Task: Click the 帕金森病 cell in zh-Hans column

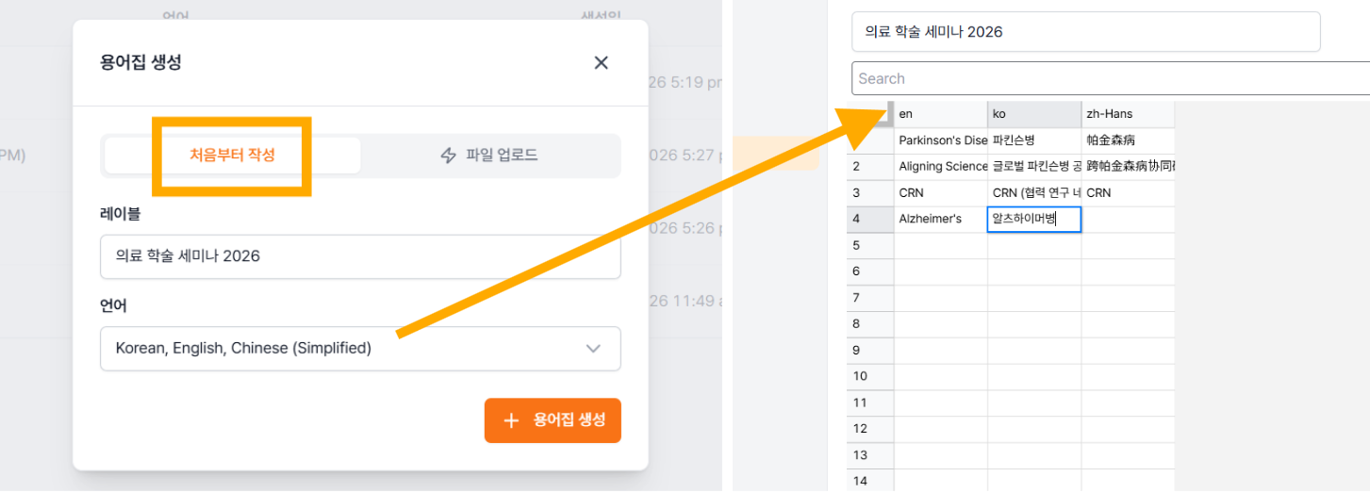Action: [x=1128, y=140]
